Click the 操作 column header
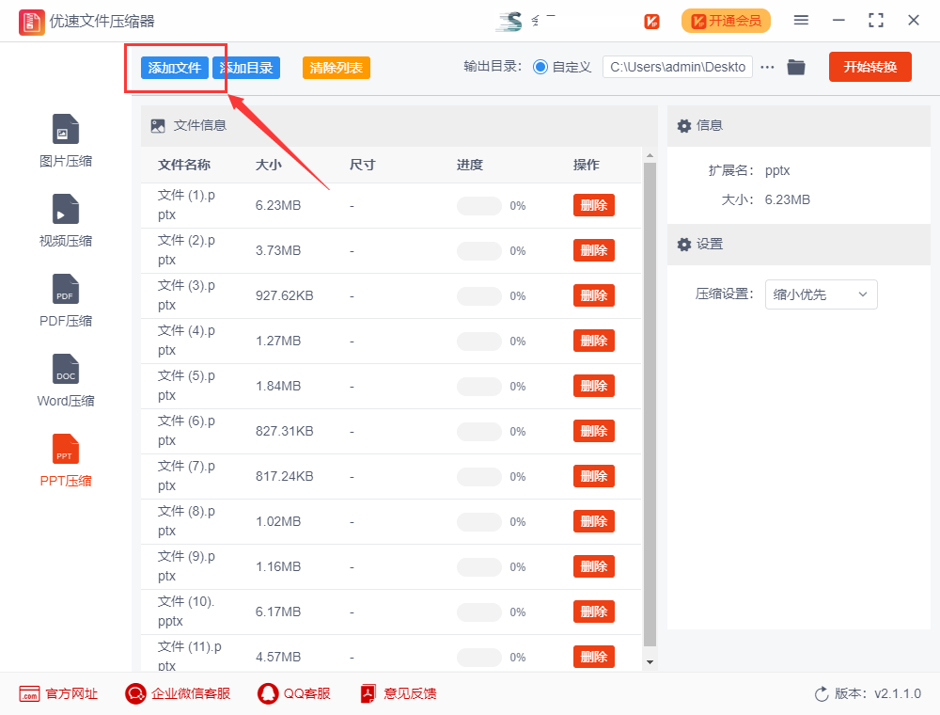This screenshot has height=715, width=940. (586, 165)
